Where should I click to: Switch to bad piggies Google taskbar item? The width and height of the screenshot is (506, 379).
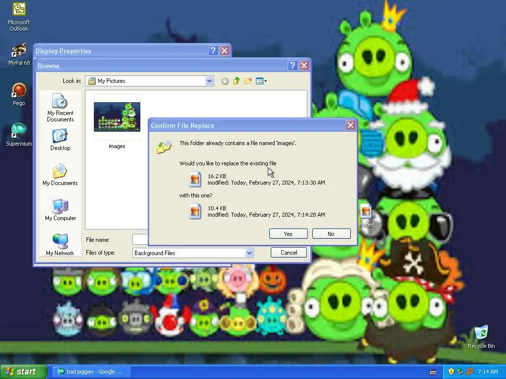click(92, 372)
